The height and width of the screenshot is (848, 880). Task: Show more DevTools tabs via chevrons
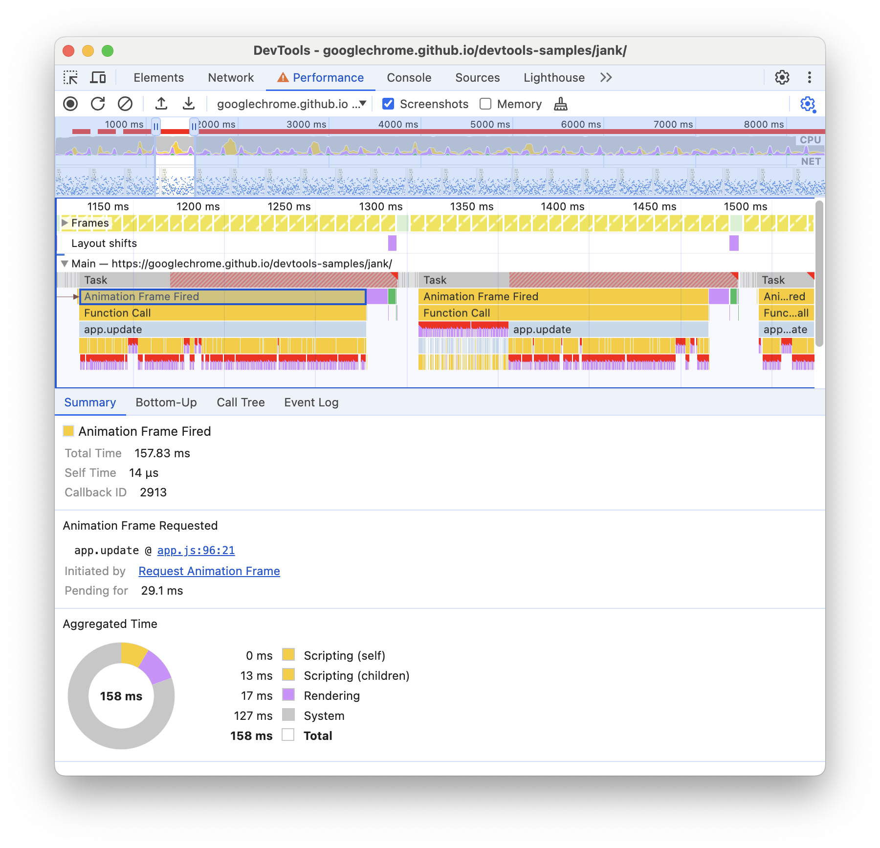click(x=606, y=78)
